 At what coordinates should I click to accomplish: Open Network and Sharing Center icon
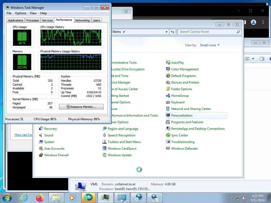[168, 109]
